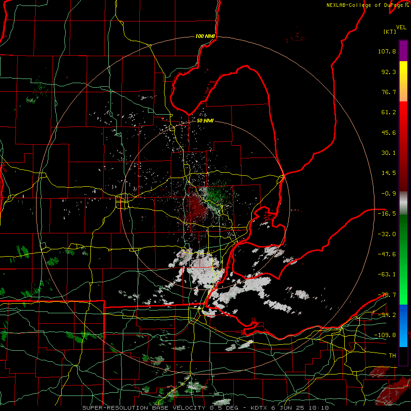This screenshot has width=411, height=411.
Task: Click the 100 NMI range ring label
Action: (205, 36)
